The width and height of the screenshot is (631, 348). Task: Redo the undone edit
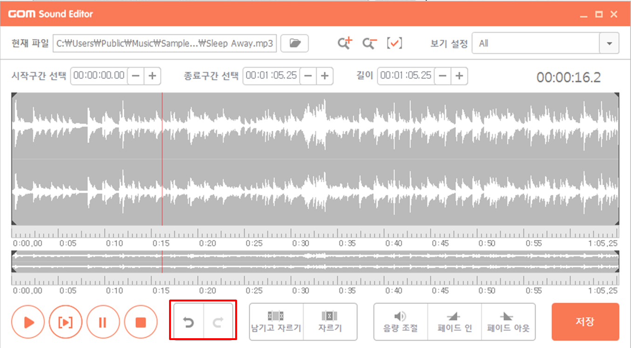217,321
